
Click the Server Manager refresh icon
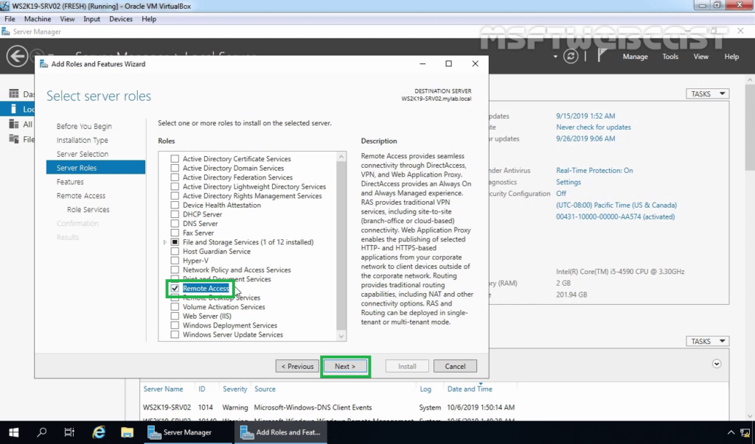pyautogui.click(x=571, y=57)
